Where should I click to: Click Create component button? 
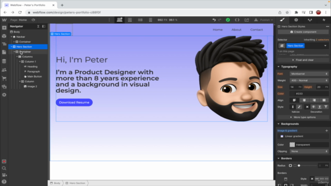click(x=303, y=32)
